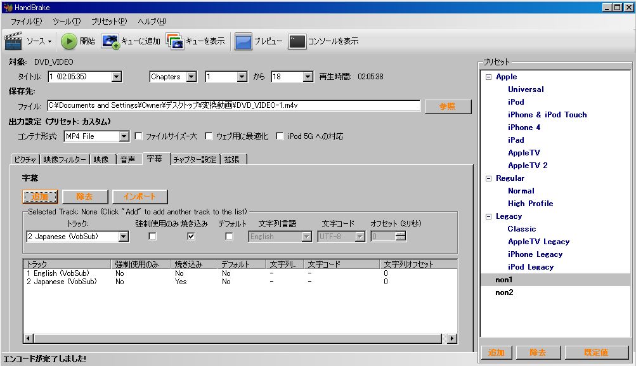Switch to the ピクチャ tab
The width and height of the screenshot is (636, 366).
(x=25, y=159)
